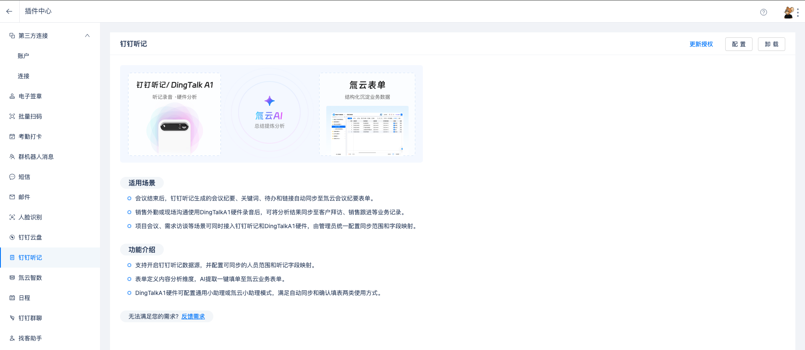
Task: Select 人脸识别 in the sidebar
Action: [x=50, y=217]
